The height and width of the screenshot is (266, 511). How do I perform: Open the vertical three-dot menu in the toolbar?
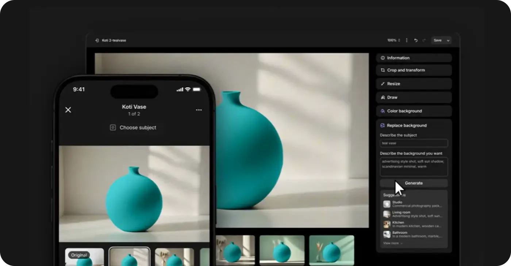(407, 41)
